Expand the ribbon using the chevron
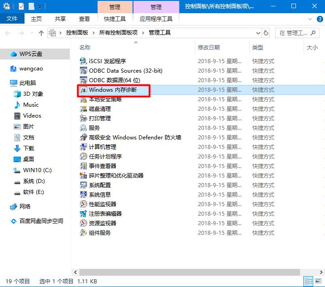 [310, 19]
